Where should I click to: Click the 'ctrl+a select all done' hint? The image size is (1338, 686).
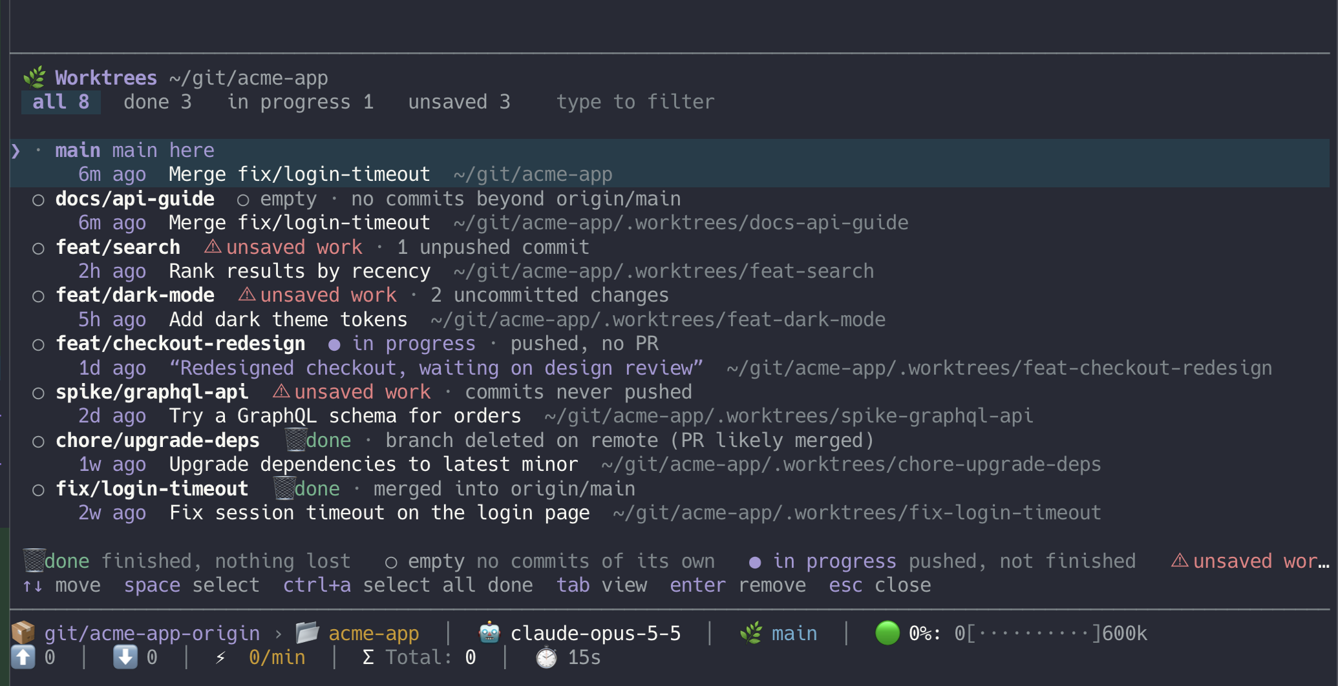pyautogui.click(x=408, y=585)
